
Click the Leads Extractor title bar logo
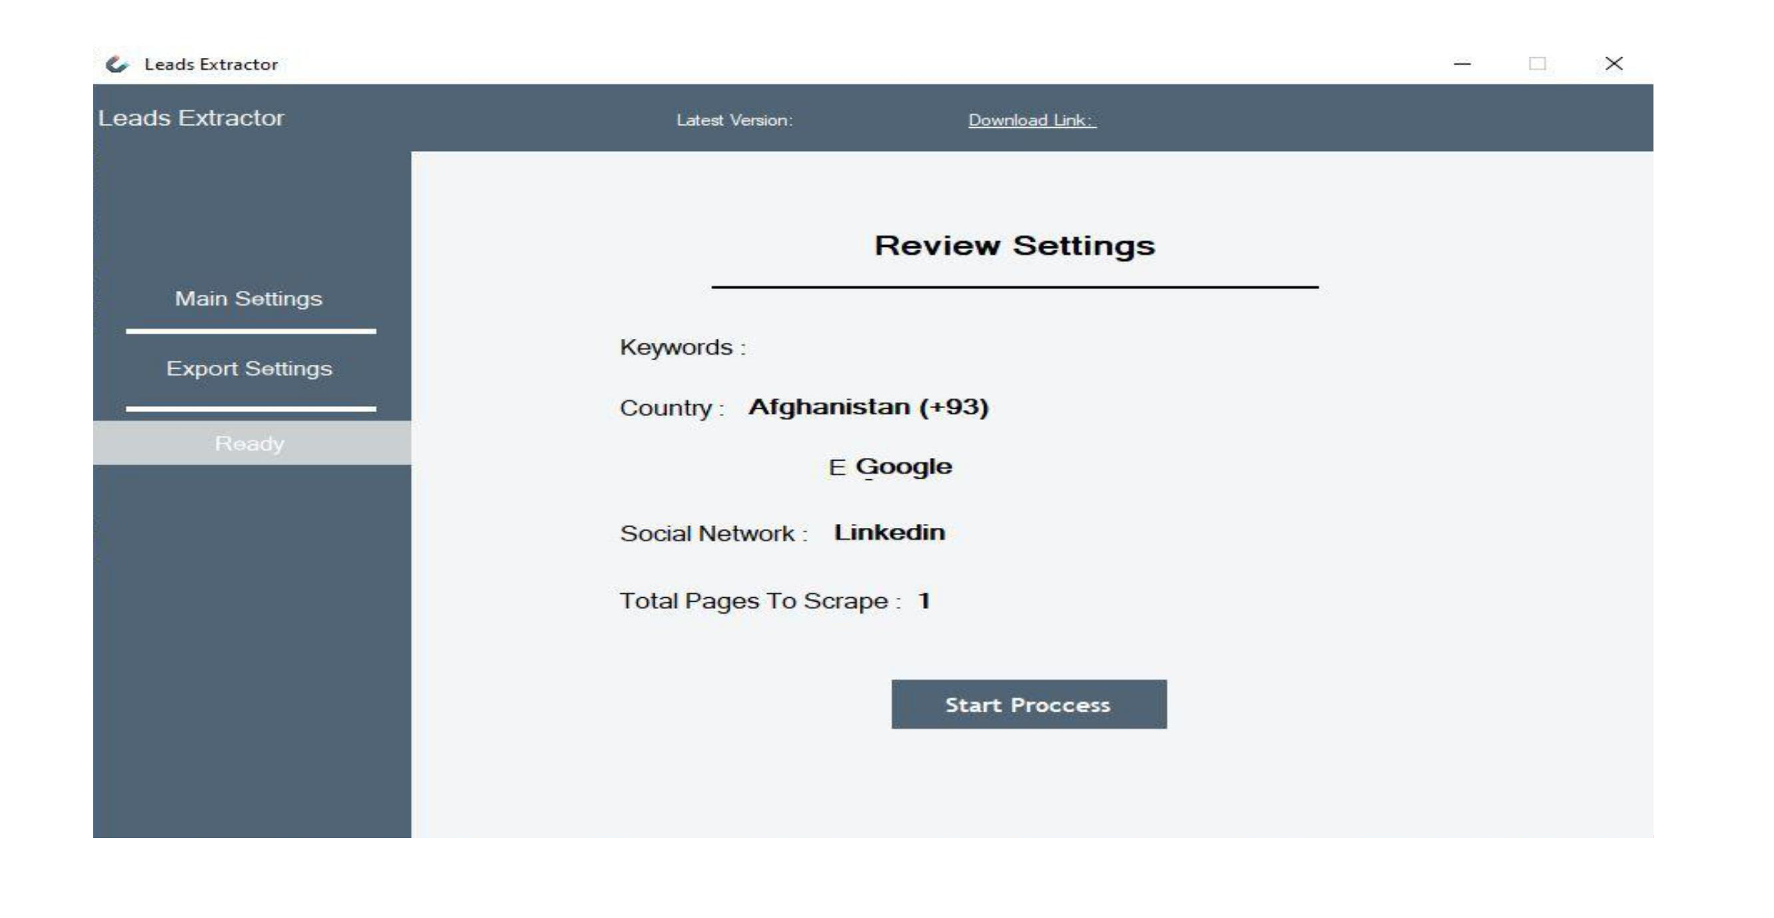coord(117,64)
